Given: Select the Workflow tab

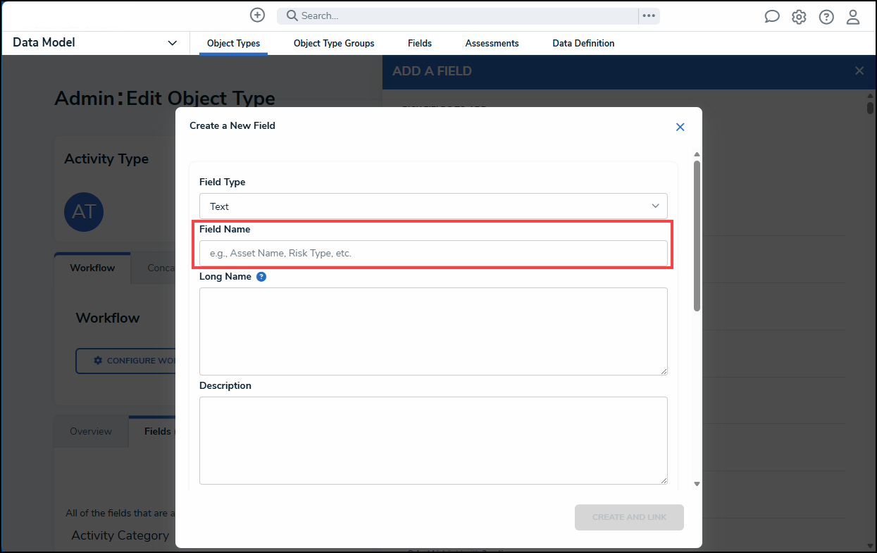Looking at the screenshot, I should pyautogui.click(x=92, y=268).
